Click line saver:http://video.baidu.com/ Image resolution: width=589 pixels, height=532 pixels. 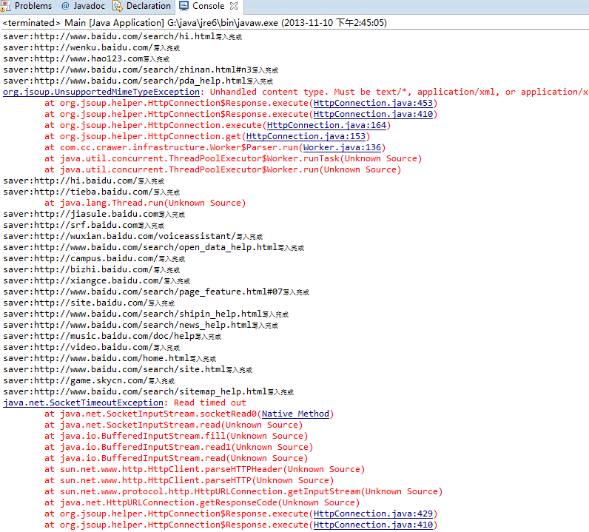(91, 347)
